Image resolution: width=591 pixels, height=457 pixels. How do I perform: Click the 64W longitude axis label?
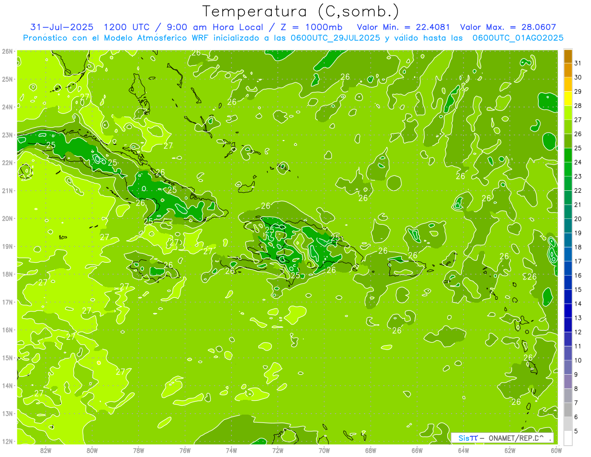(463, 450)
